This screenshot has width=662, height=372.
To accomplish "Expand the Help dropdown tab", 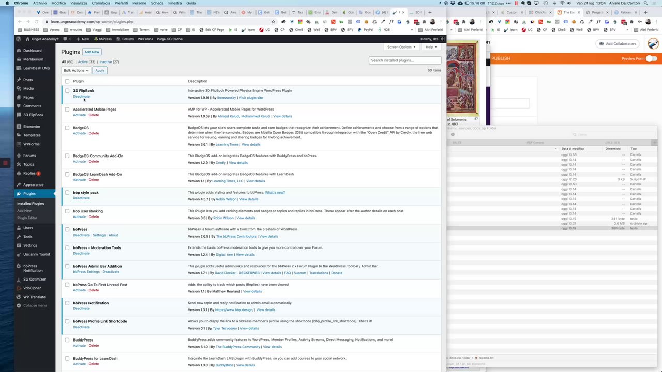I will (x=431, y=47).
